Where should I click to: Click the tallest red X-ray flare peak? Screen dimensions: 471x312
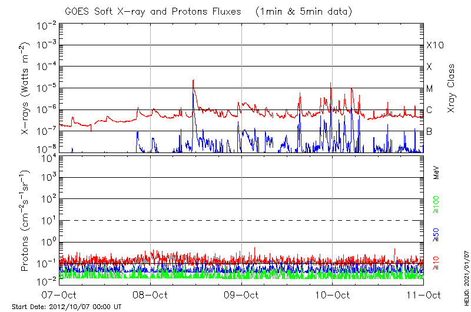coord(193,81)
